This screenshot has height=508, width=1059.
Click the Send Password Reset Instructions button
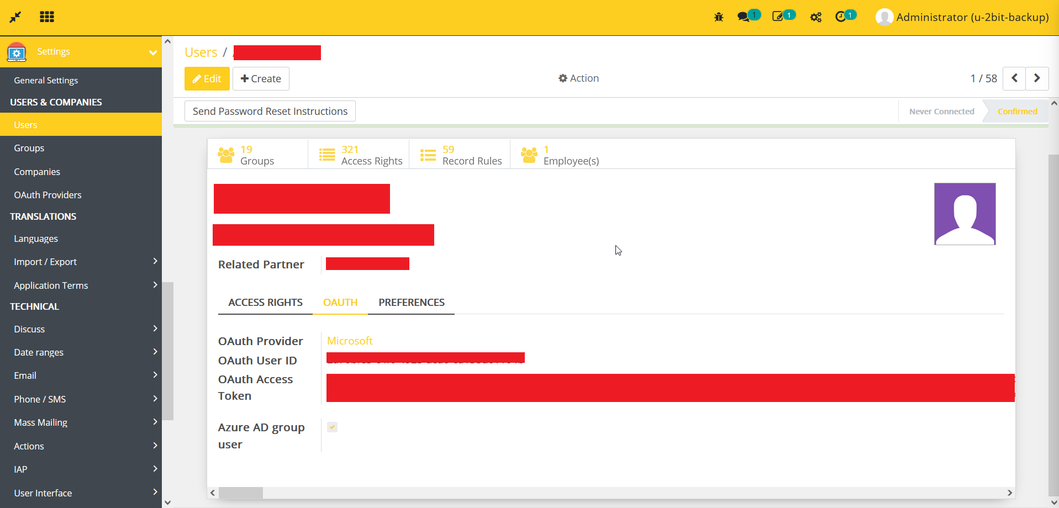pos(270,111)
